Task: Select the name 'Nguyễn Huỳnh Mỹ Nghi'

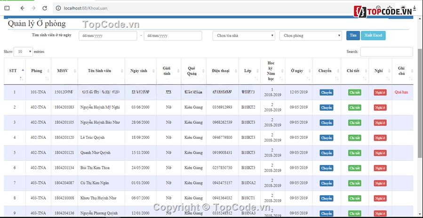Action: point(100,107)
